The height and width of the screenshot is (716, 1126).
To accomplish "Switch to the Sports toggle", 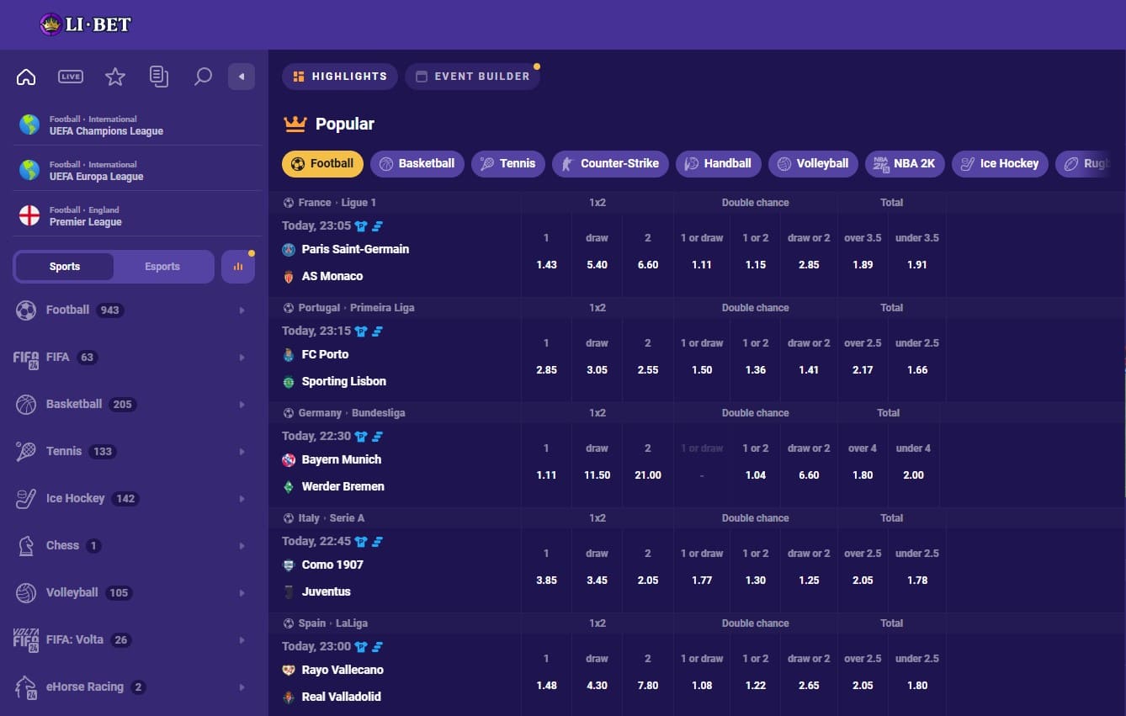I will [x=65, y=267].
